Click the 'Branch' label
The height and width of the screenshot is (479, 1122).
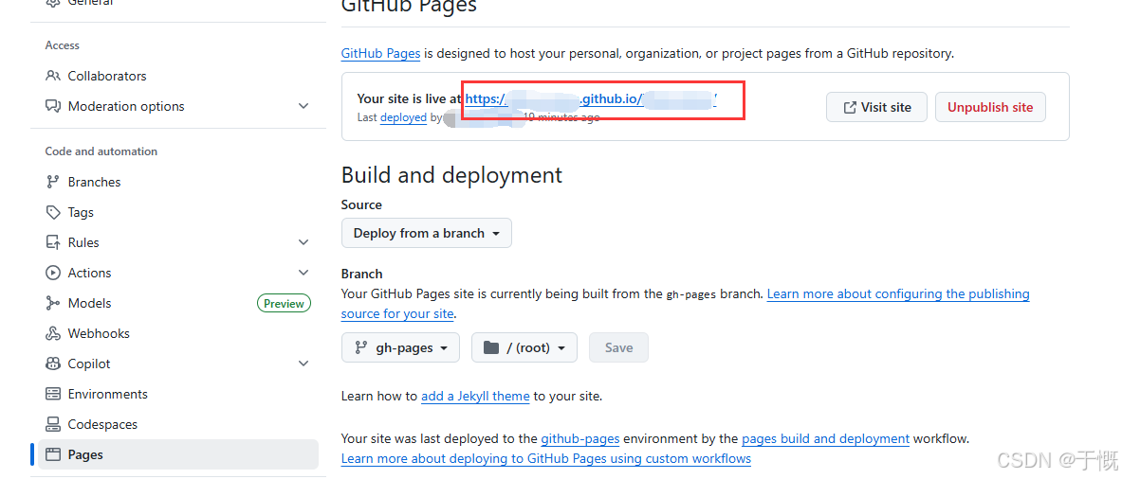pos(362,275)
